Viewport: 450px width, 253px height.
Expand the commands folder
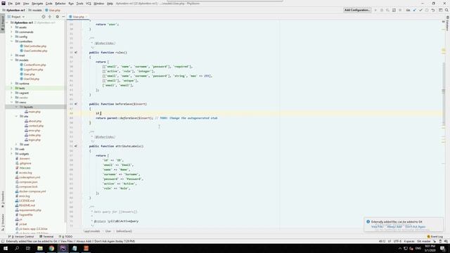tap(11, 32)
